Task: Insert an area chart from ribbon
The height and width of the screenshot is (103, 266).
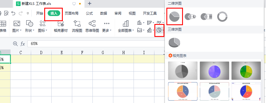Action: pos(140,30)
